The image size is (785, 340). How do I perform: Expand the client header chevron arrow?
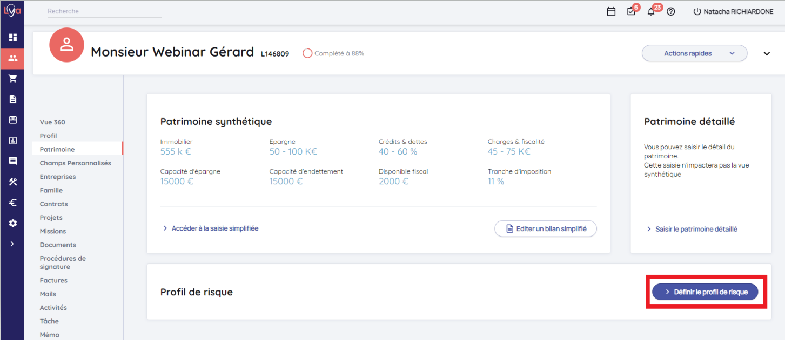point(767,53)
